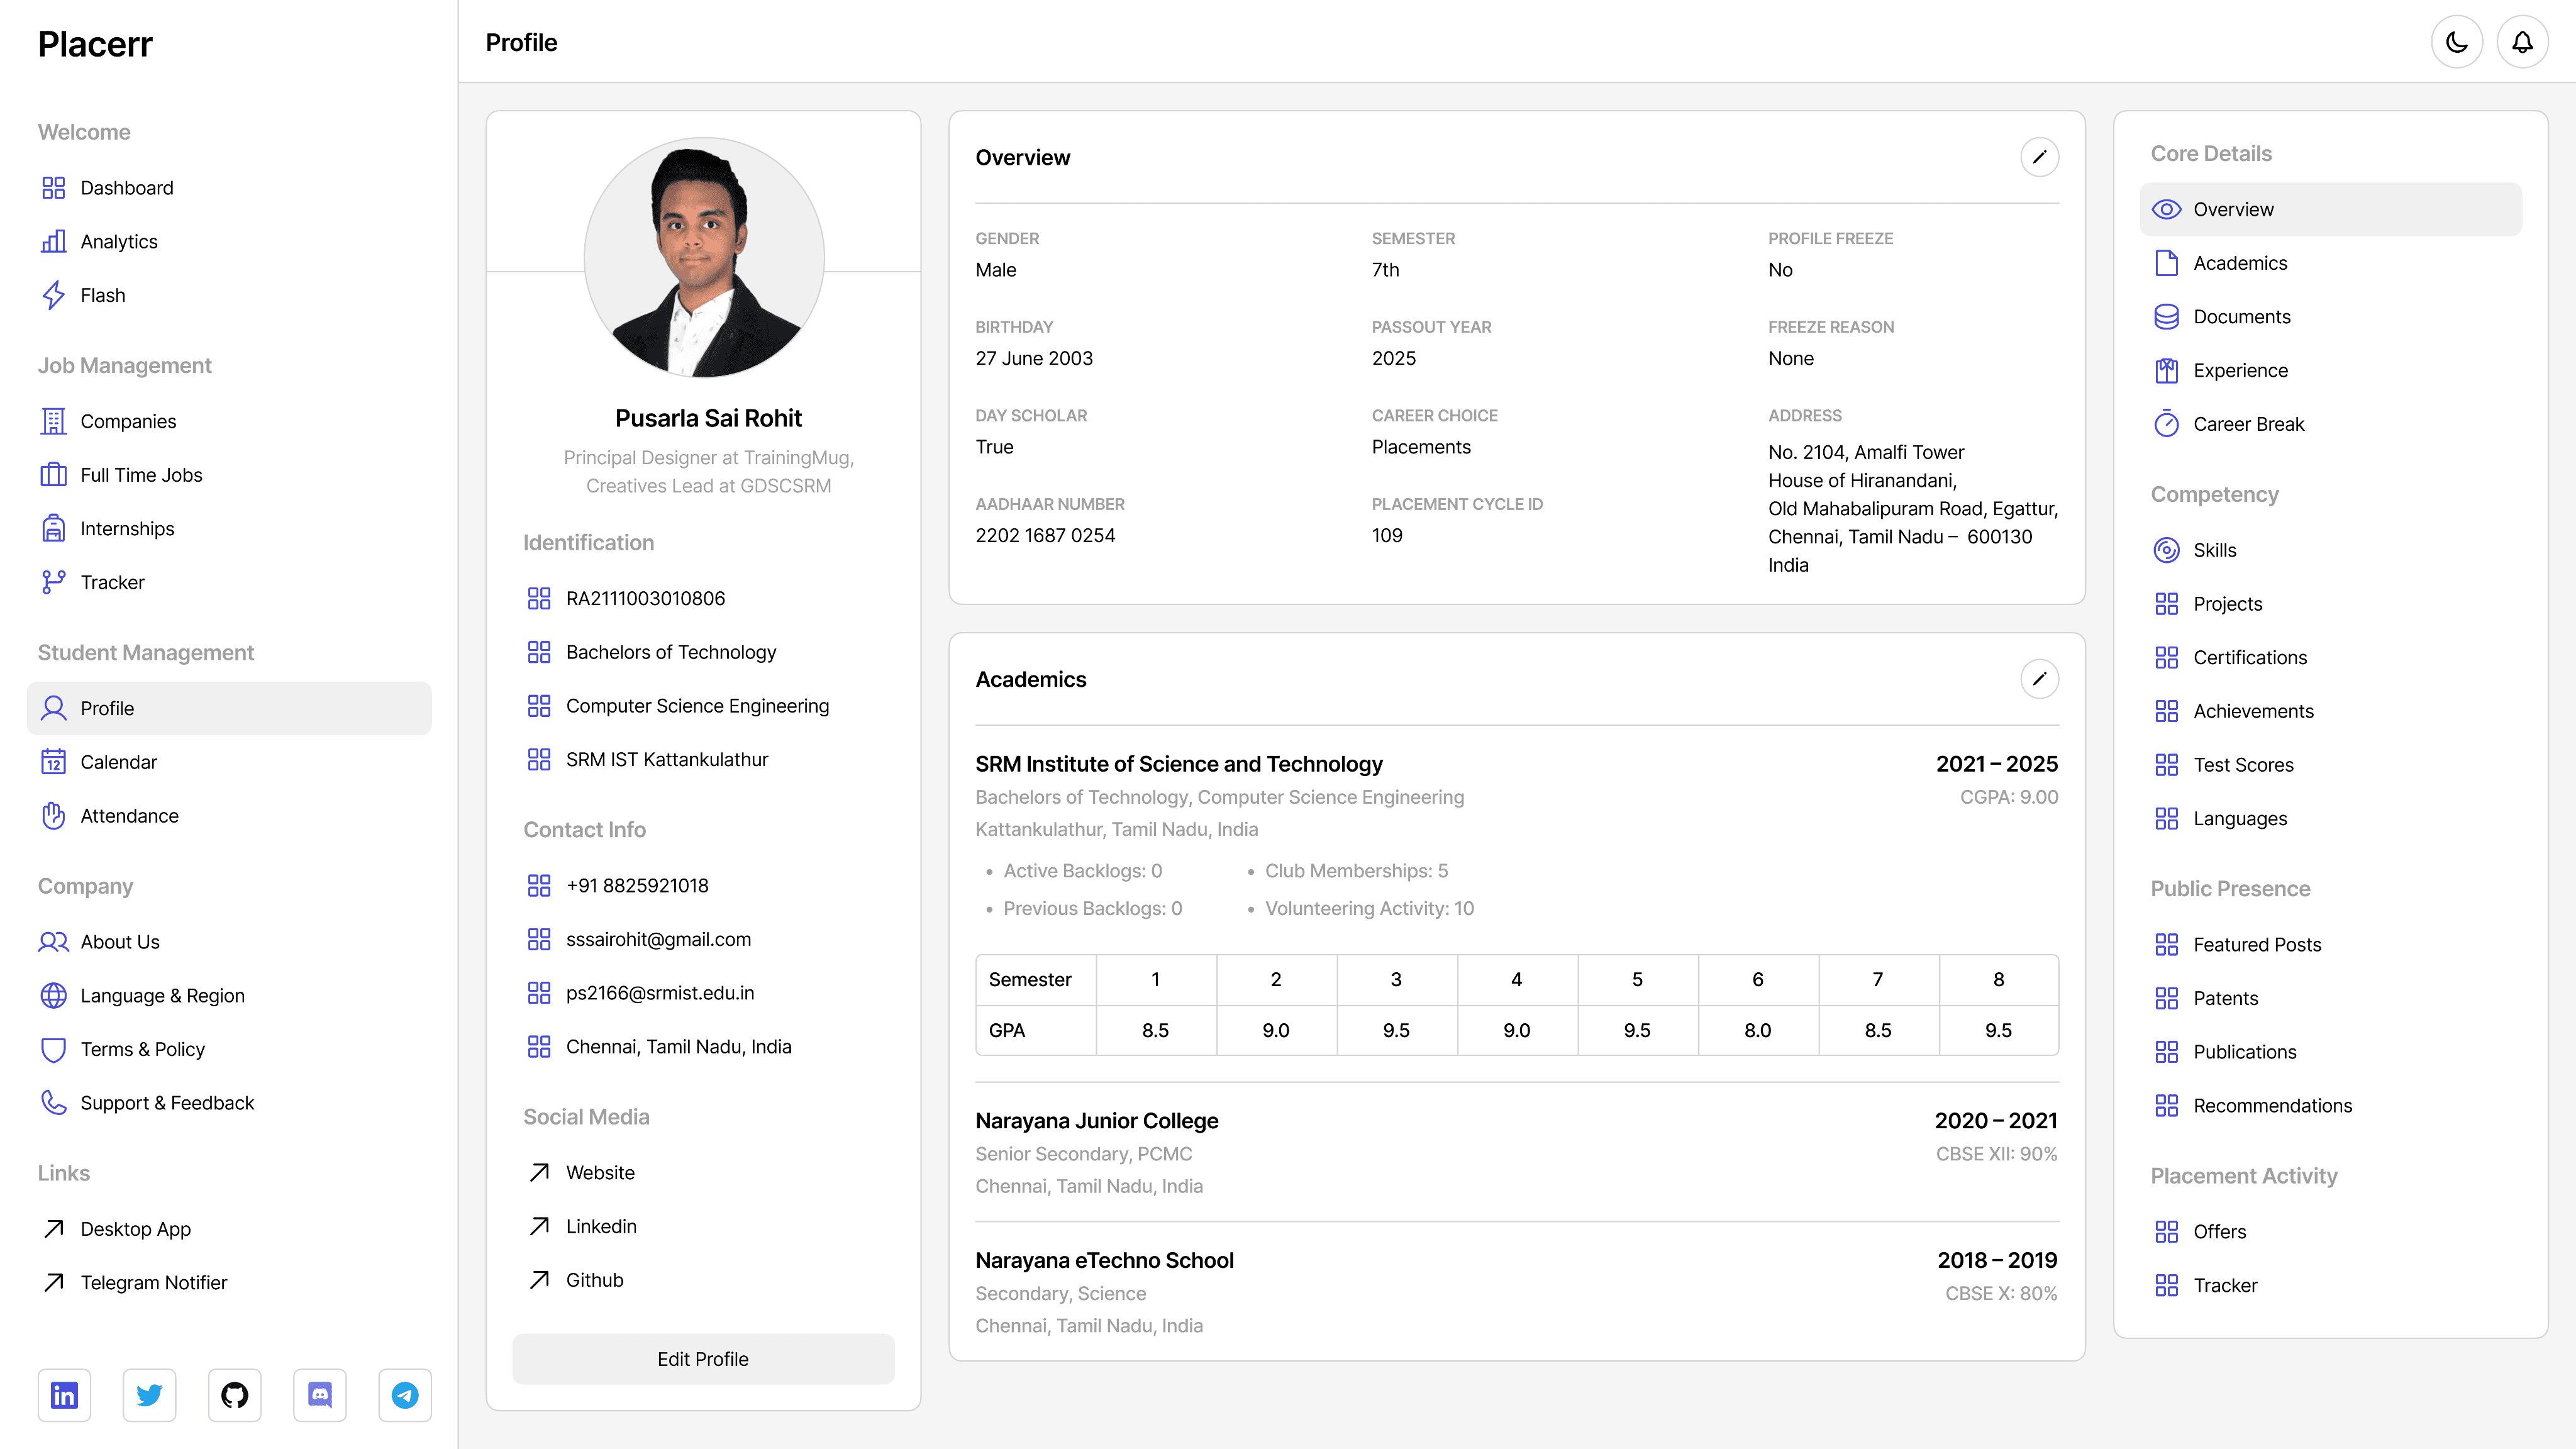2576x1449 pixels.
Task: Open LinkedIn social icon at sidebar bottom
Action: (x=64, y=1395)
